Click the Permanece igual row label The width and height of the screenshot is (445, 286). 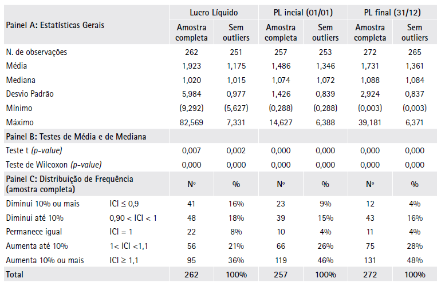click(34, 232)
